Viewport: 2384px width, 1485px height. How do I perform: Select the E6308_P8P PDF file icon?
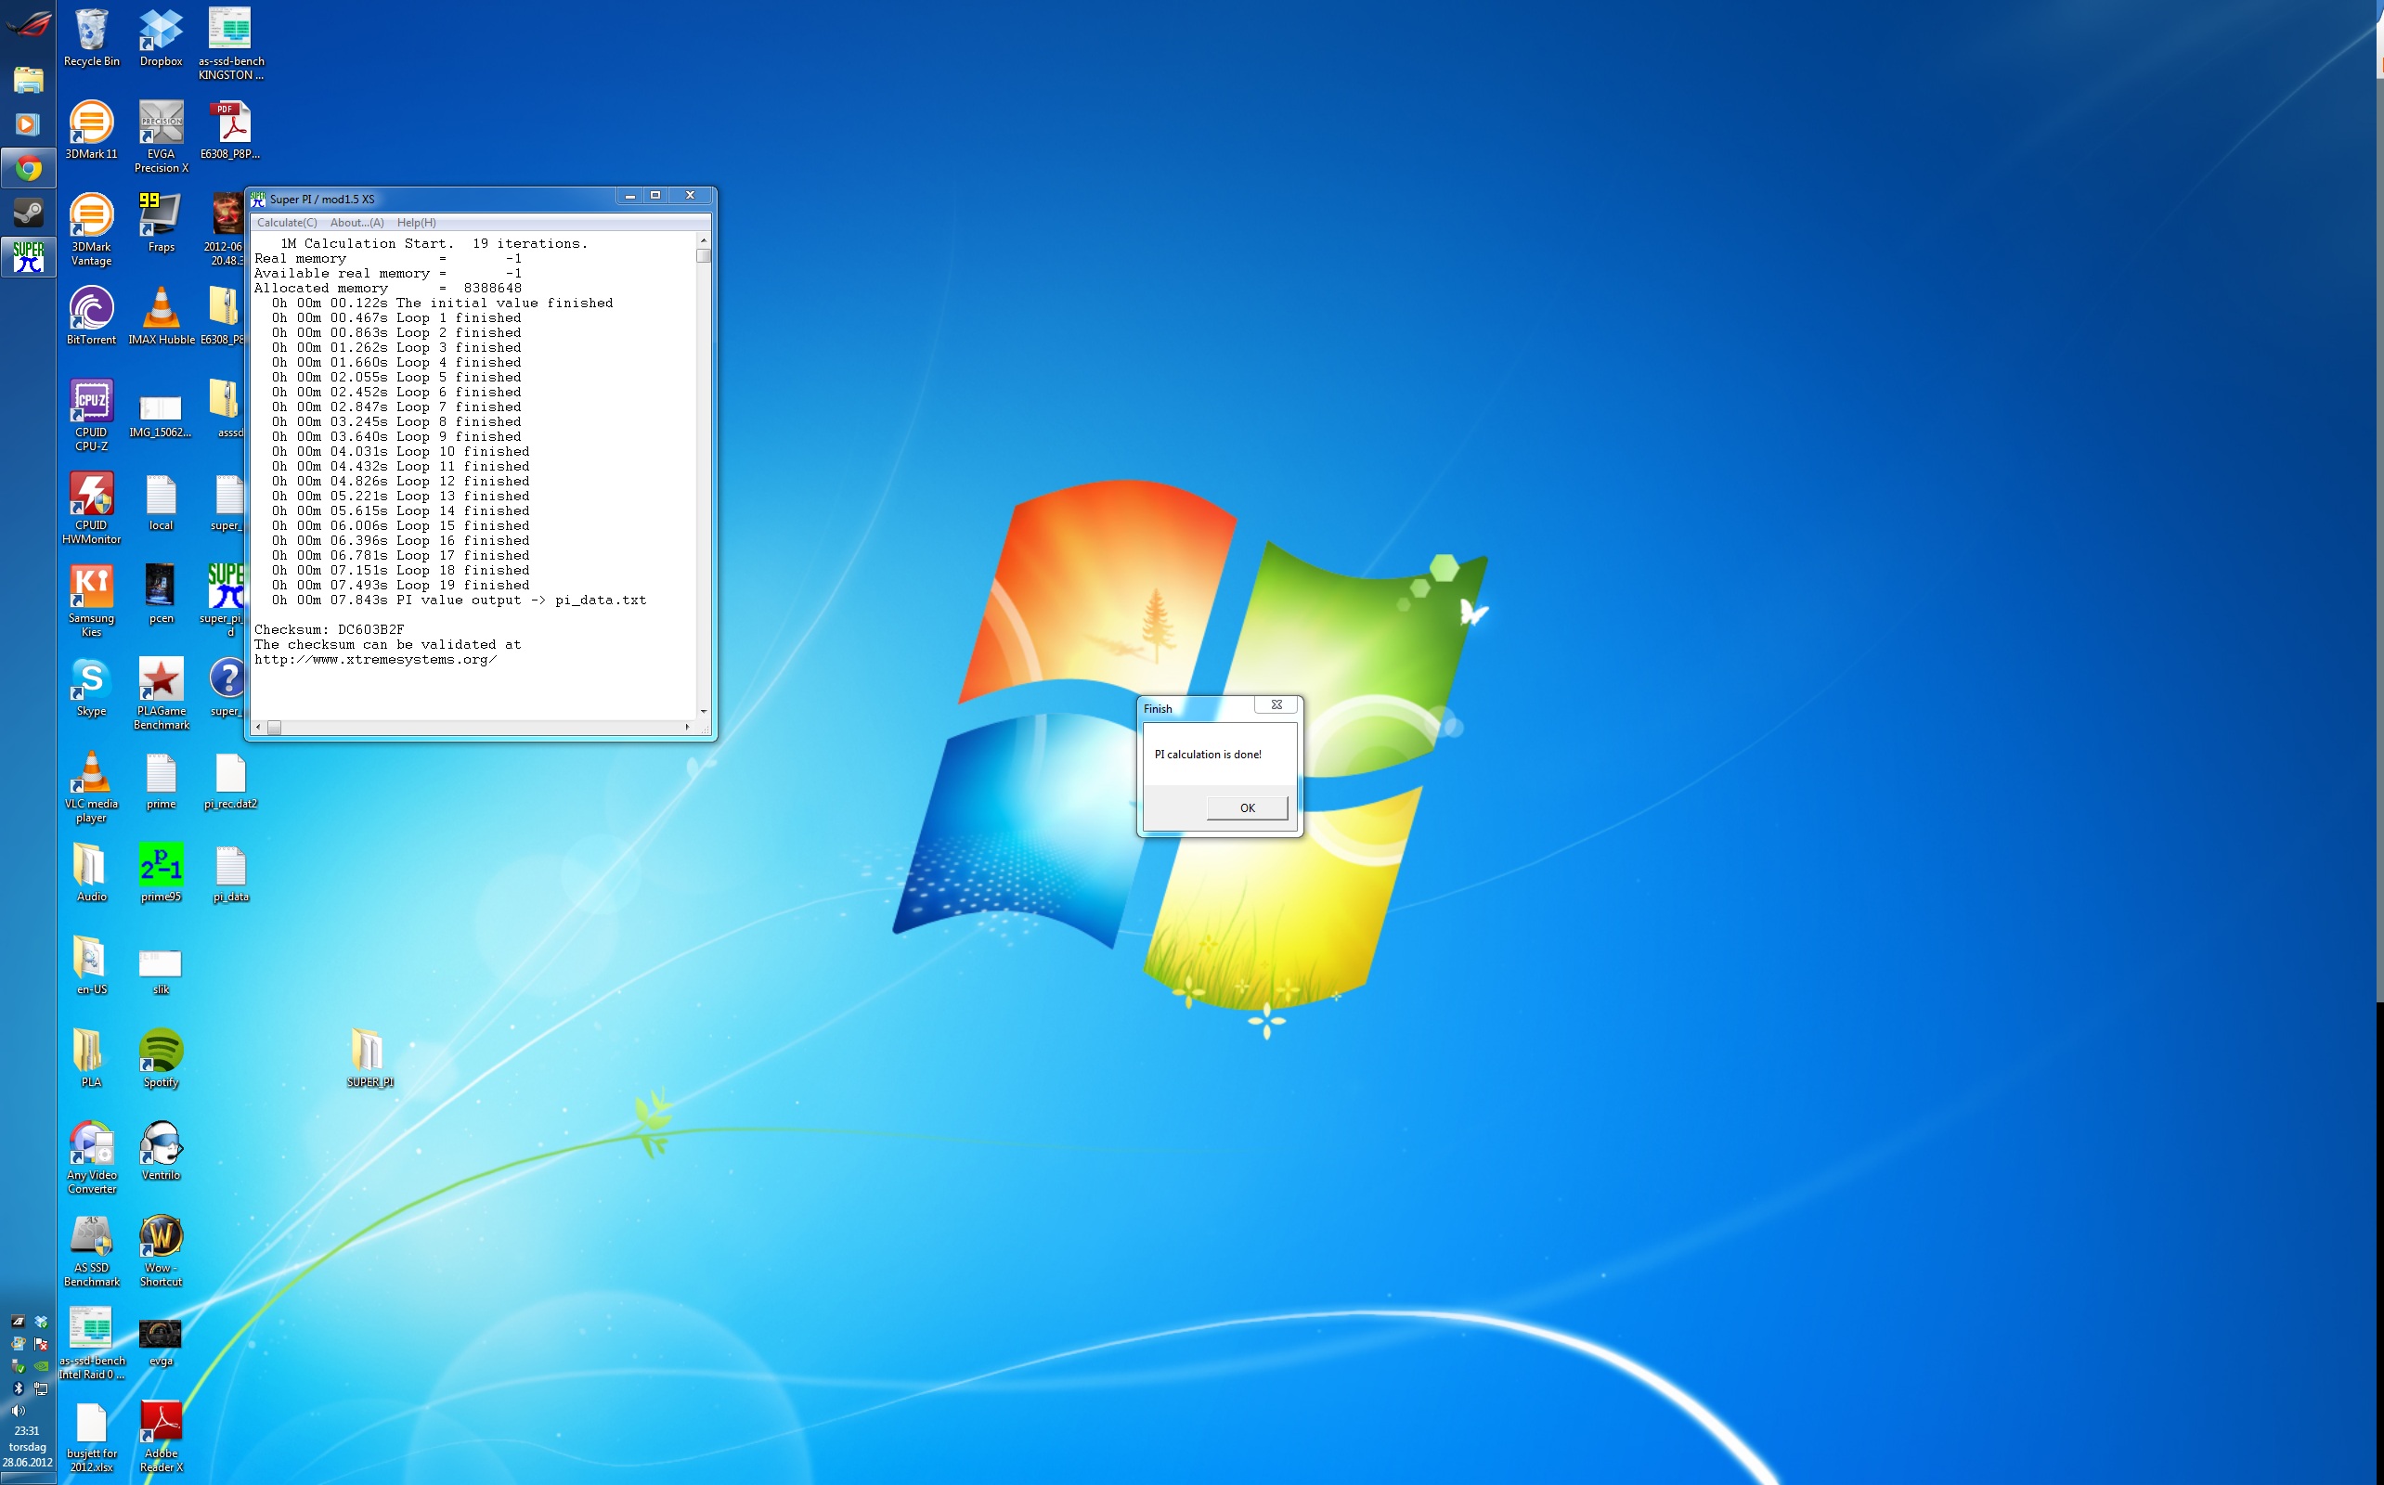231,131
